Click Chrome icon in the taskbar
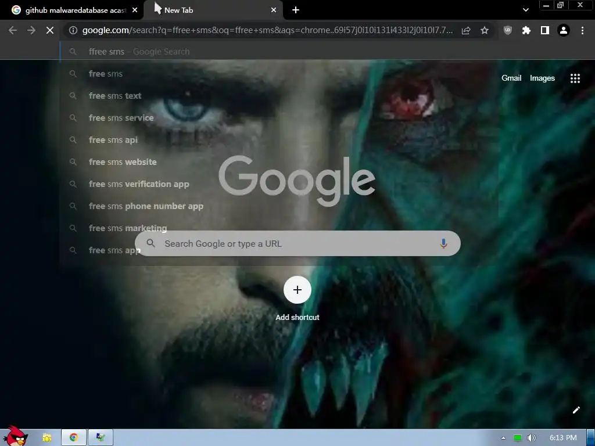595x446 pixels. [x=74, y=438]
